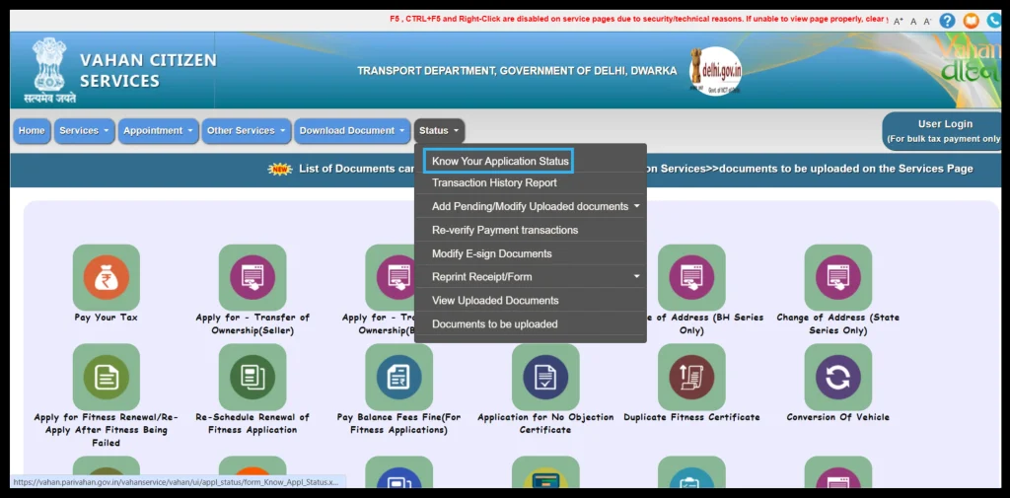The image size is (1010, 498).
Task: Click the NEW badge in announcement banner
Action: pyautogui.click(x=280, y=170)
